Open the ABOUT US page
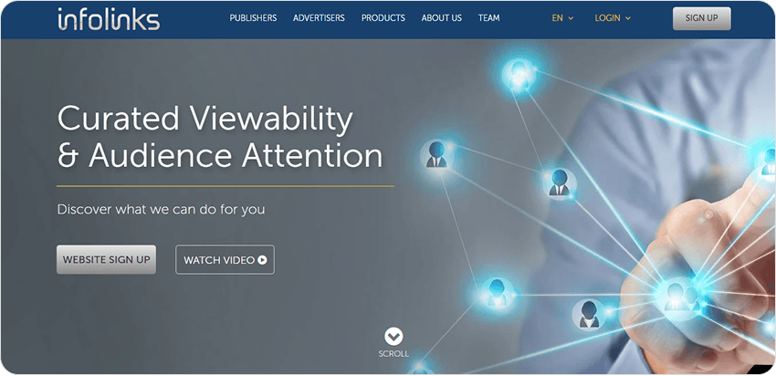 tap(441, 18)
